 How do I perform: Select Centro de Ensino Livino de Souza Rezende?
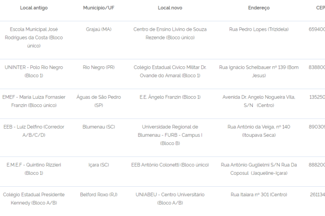[170, 33]
